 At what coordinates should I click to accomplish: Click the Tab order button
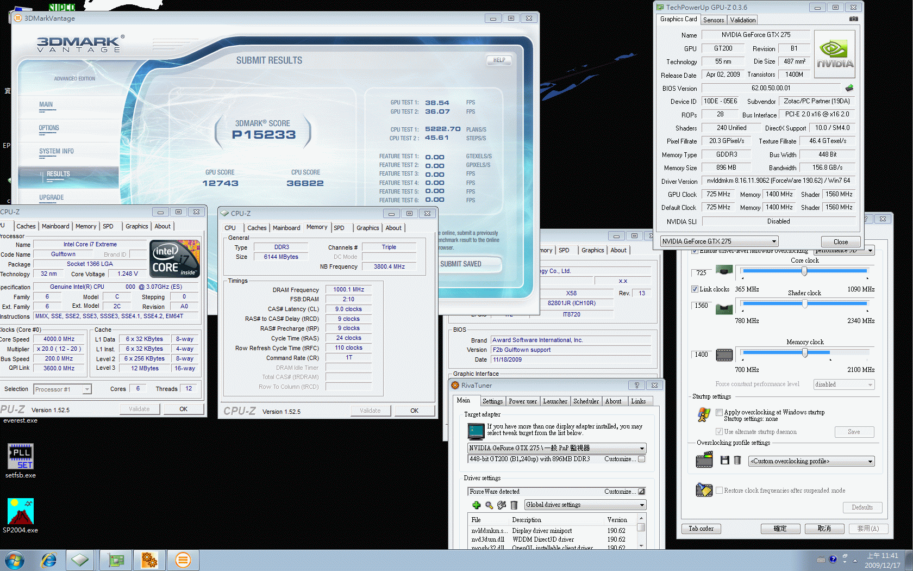[701, 529]
